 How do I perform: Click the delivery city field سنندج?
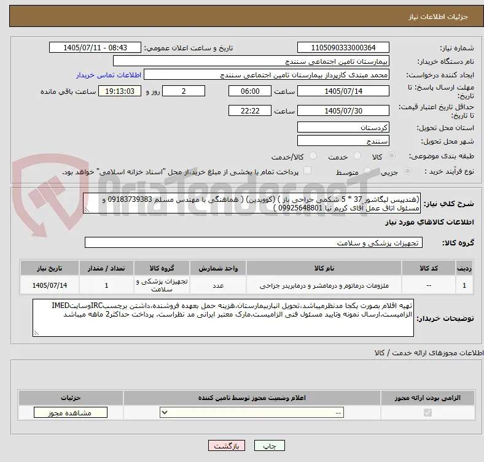tap(343, 141)
